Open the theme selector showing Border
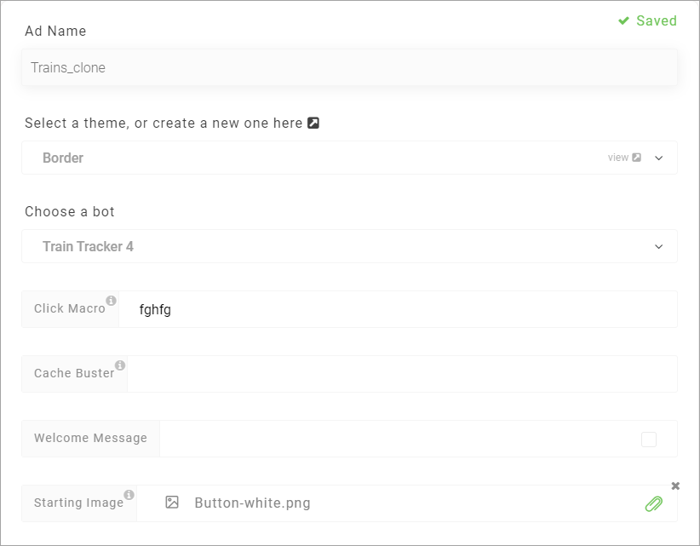Image resolution: width=700 pixels, height=546 pixels. [349, 158]
